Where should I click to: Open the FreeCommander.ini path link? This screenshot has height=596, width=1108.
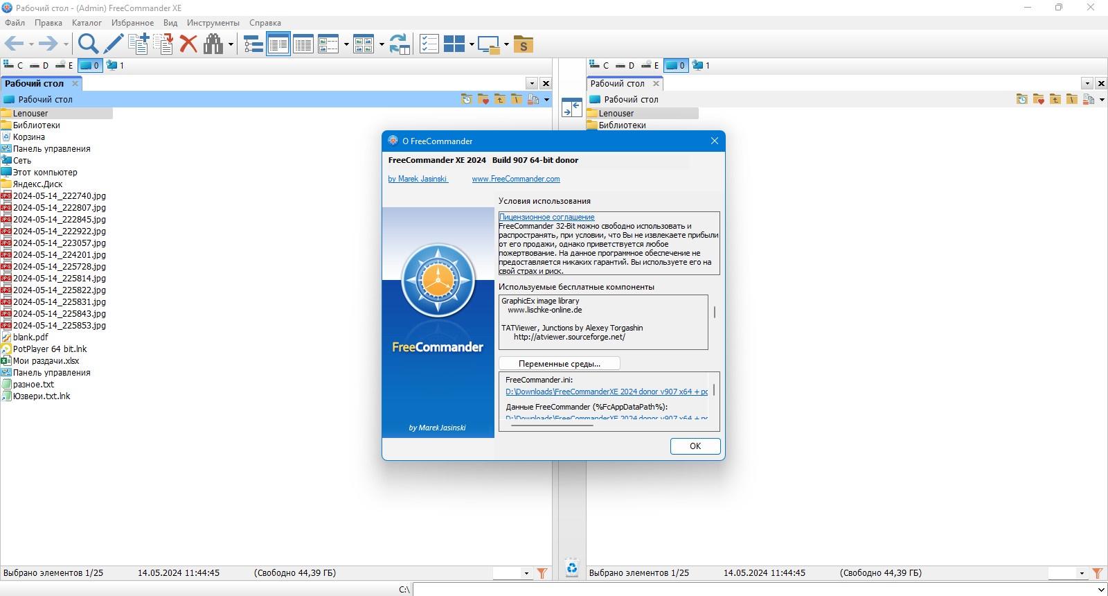tap(607, 392)
